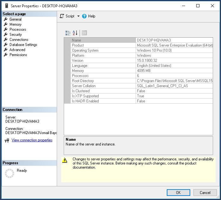Image resolution: width=221 pixels, height=200 pixels.
Task: Open the Connections page
Action: point(19,40)
